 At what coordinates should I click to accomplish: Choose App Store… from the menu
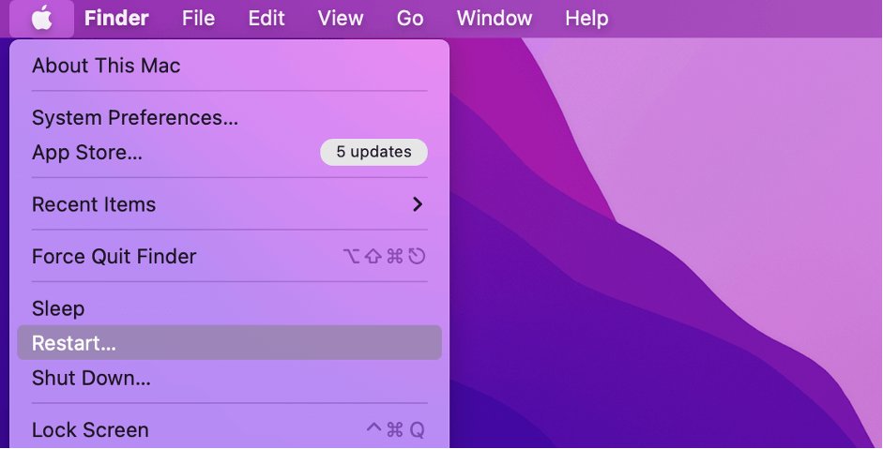tap(87, 152)
